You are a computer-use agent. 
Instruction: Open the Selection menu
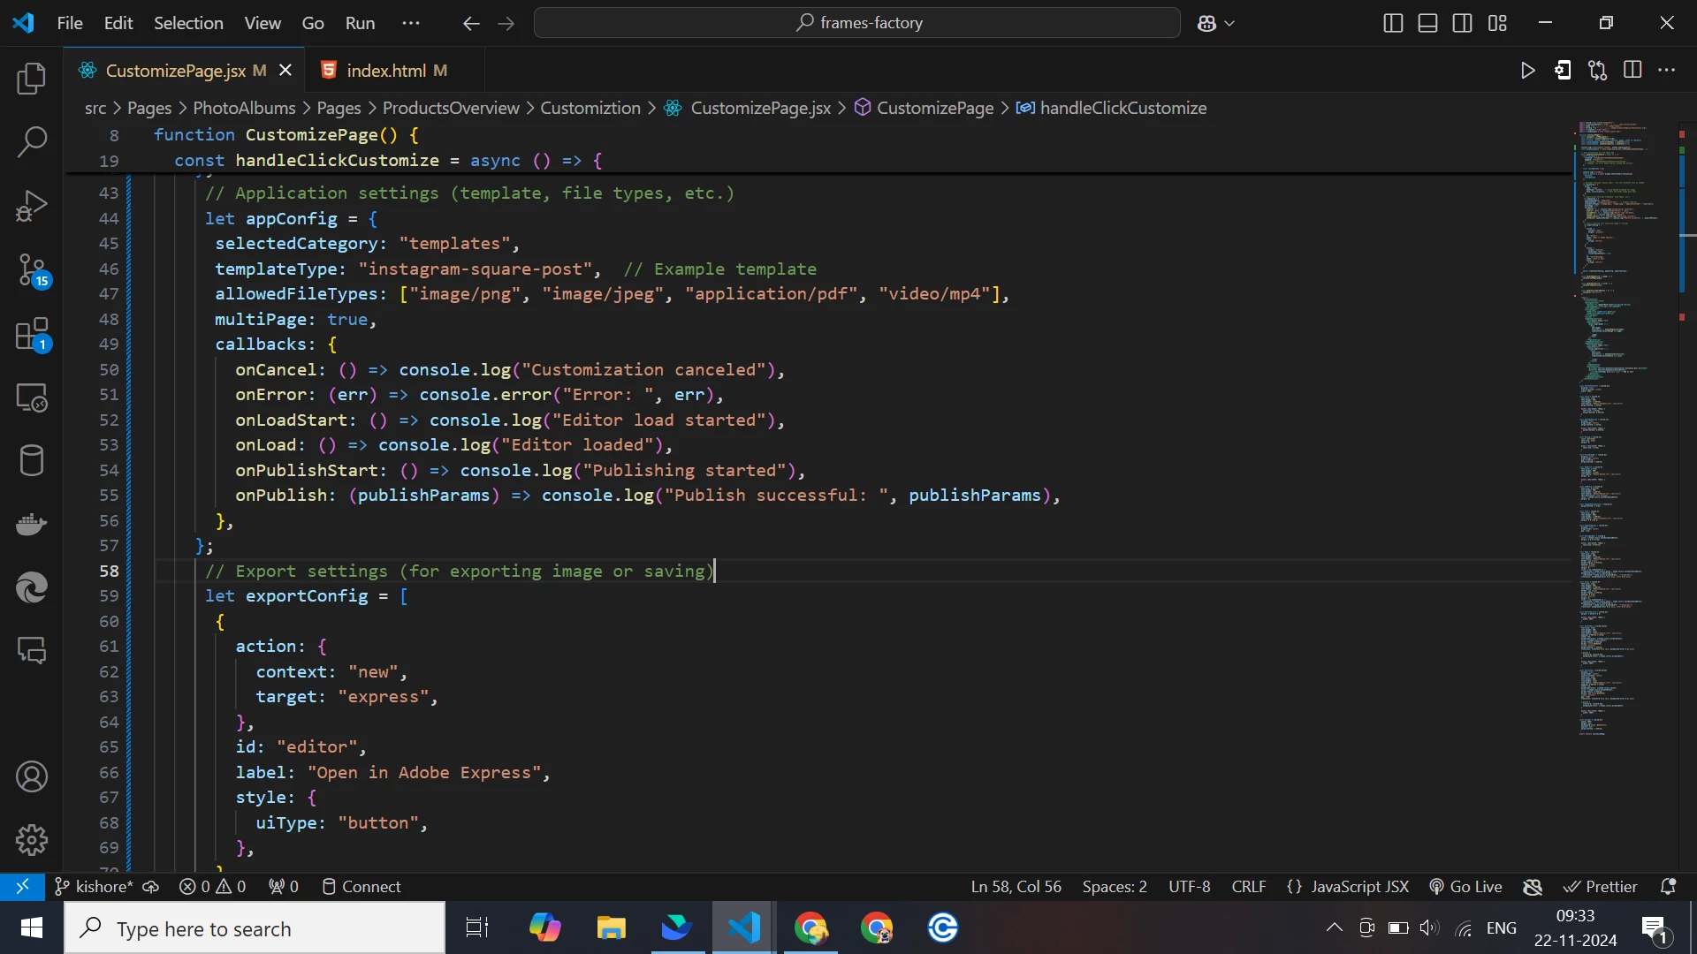pos(188,23)
